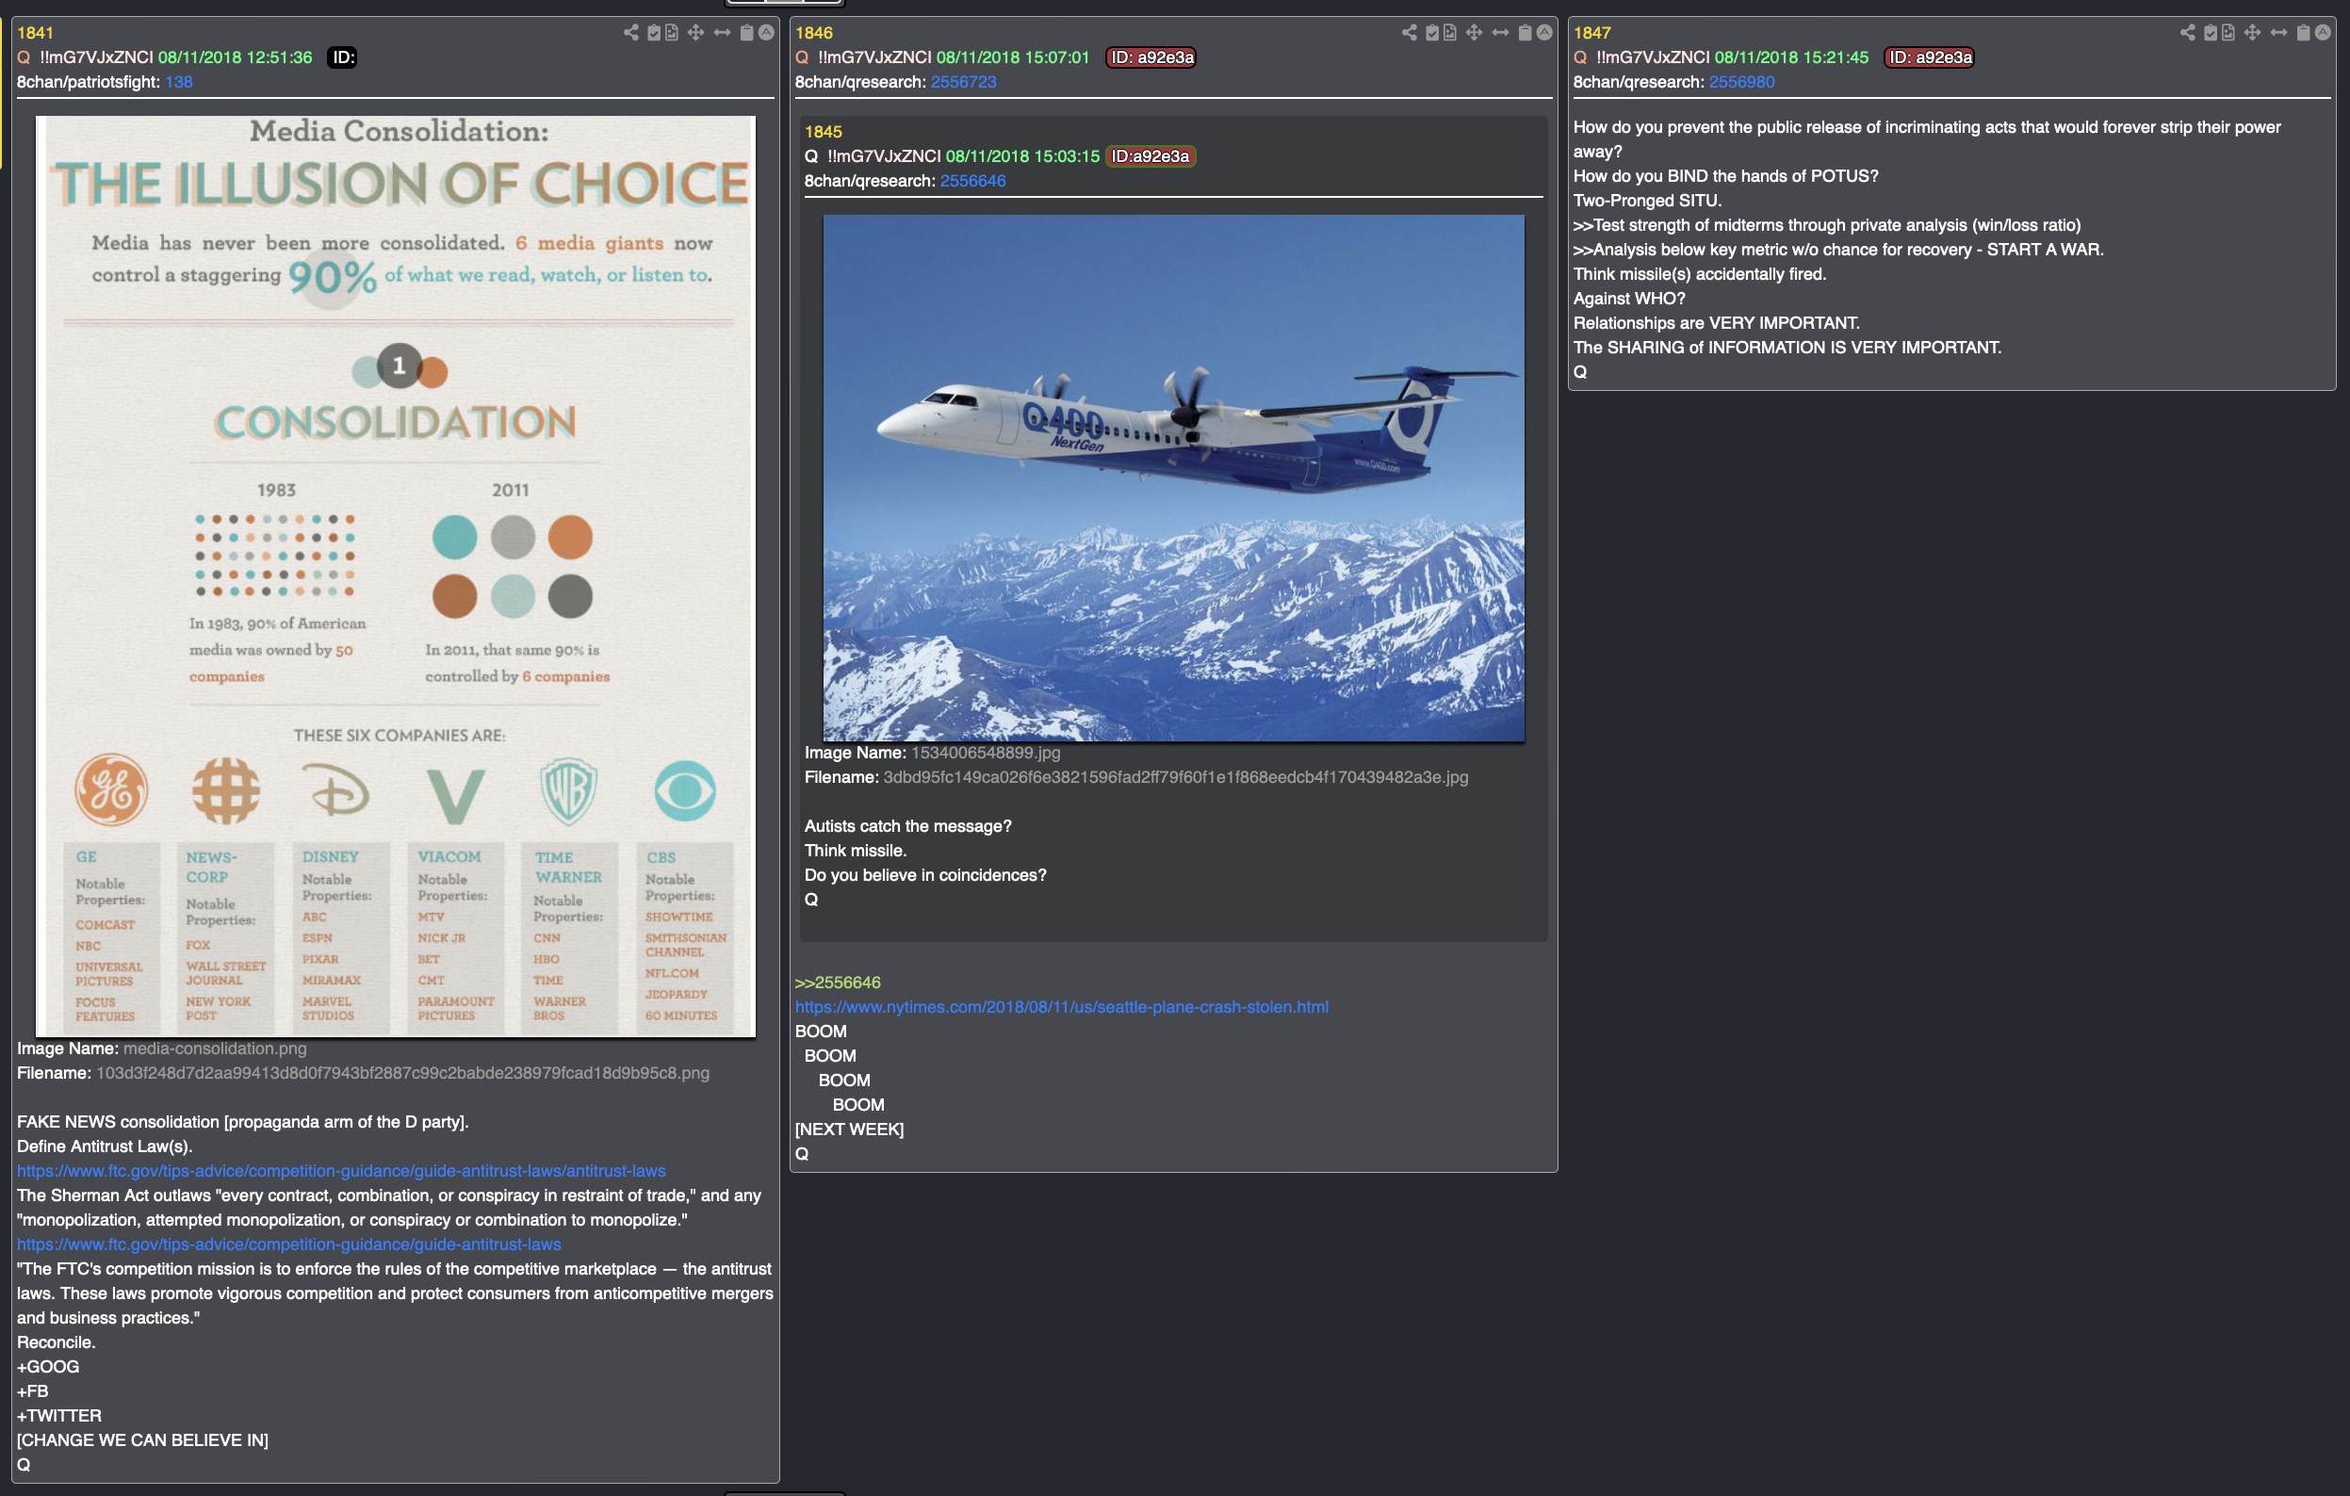The height and width of the screenshot is (1496, 2350).
Task: Click image name 1534006548899.jpg
Action: pyautogui.click(x=986, y=753)
